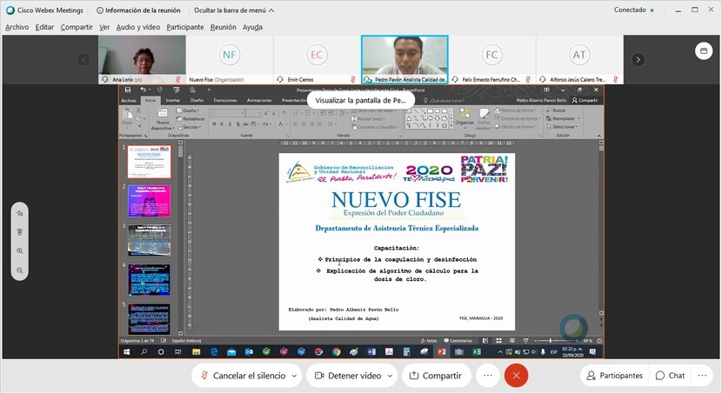Click fit slide to window icon
Image resolution: width=722 pixels, height=394 pixels.
pos(599,341)
